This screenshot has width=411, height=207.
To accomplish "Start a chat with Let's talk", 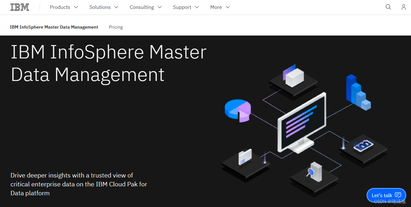I will click(x=386, y=195).
